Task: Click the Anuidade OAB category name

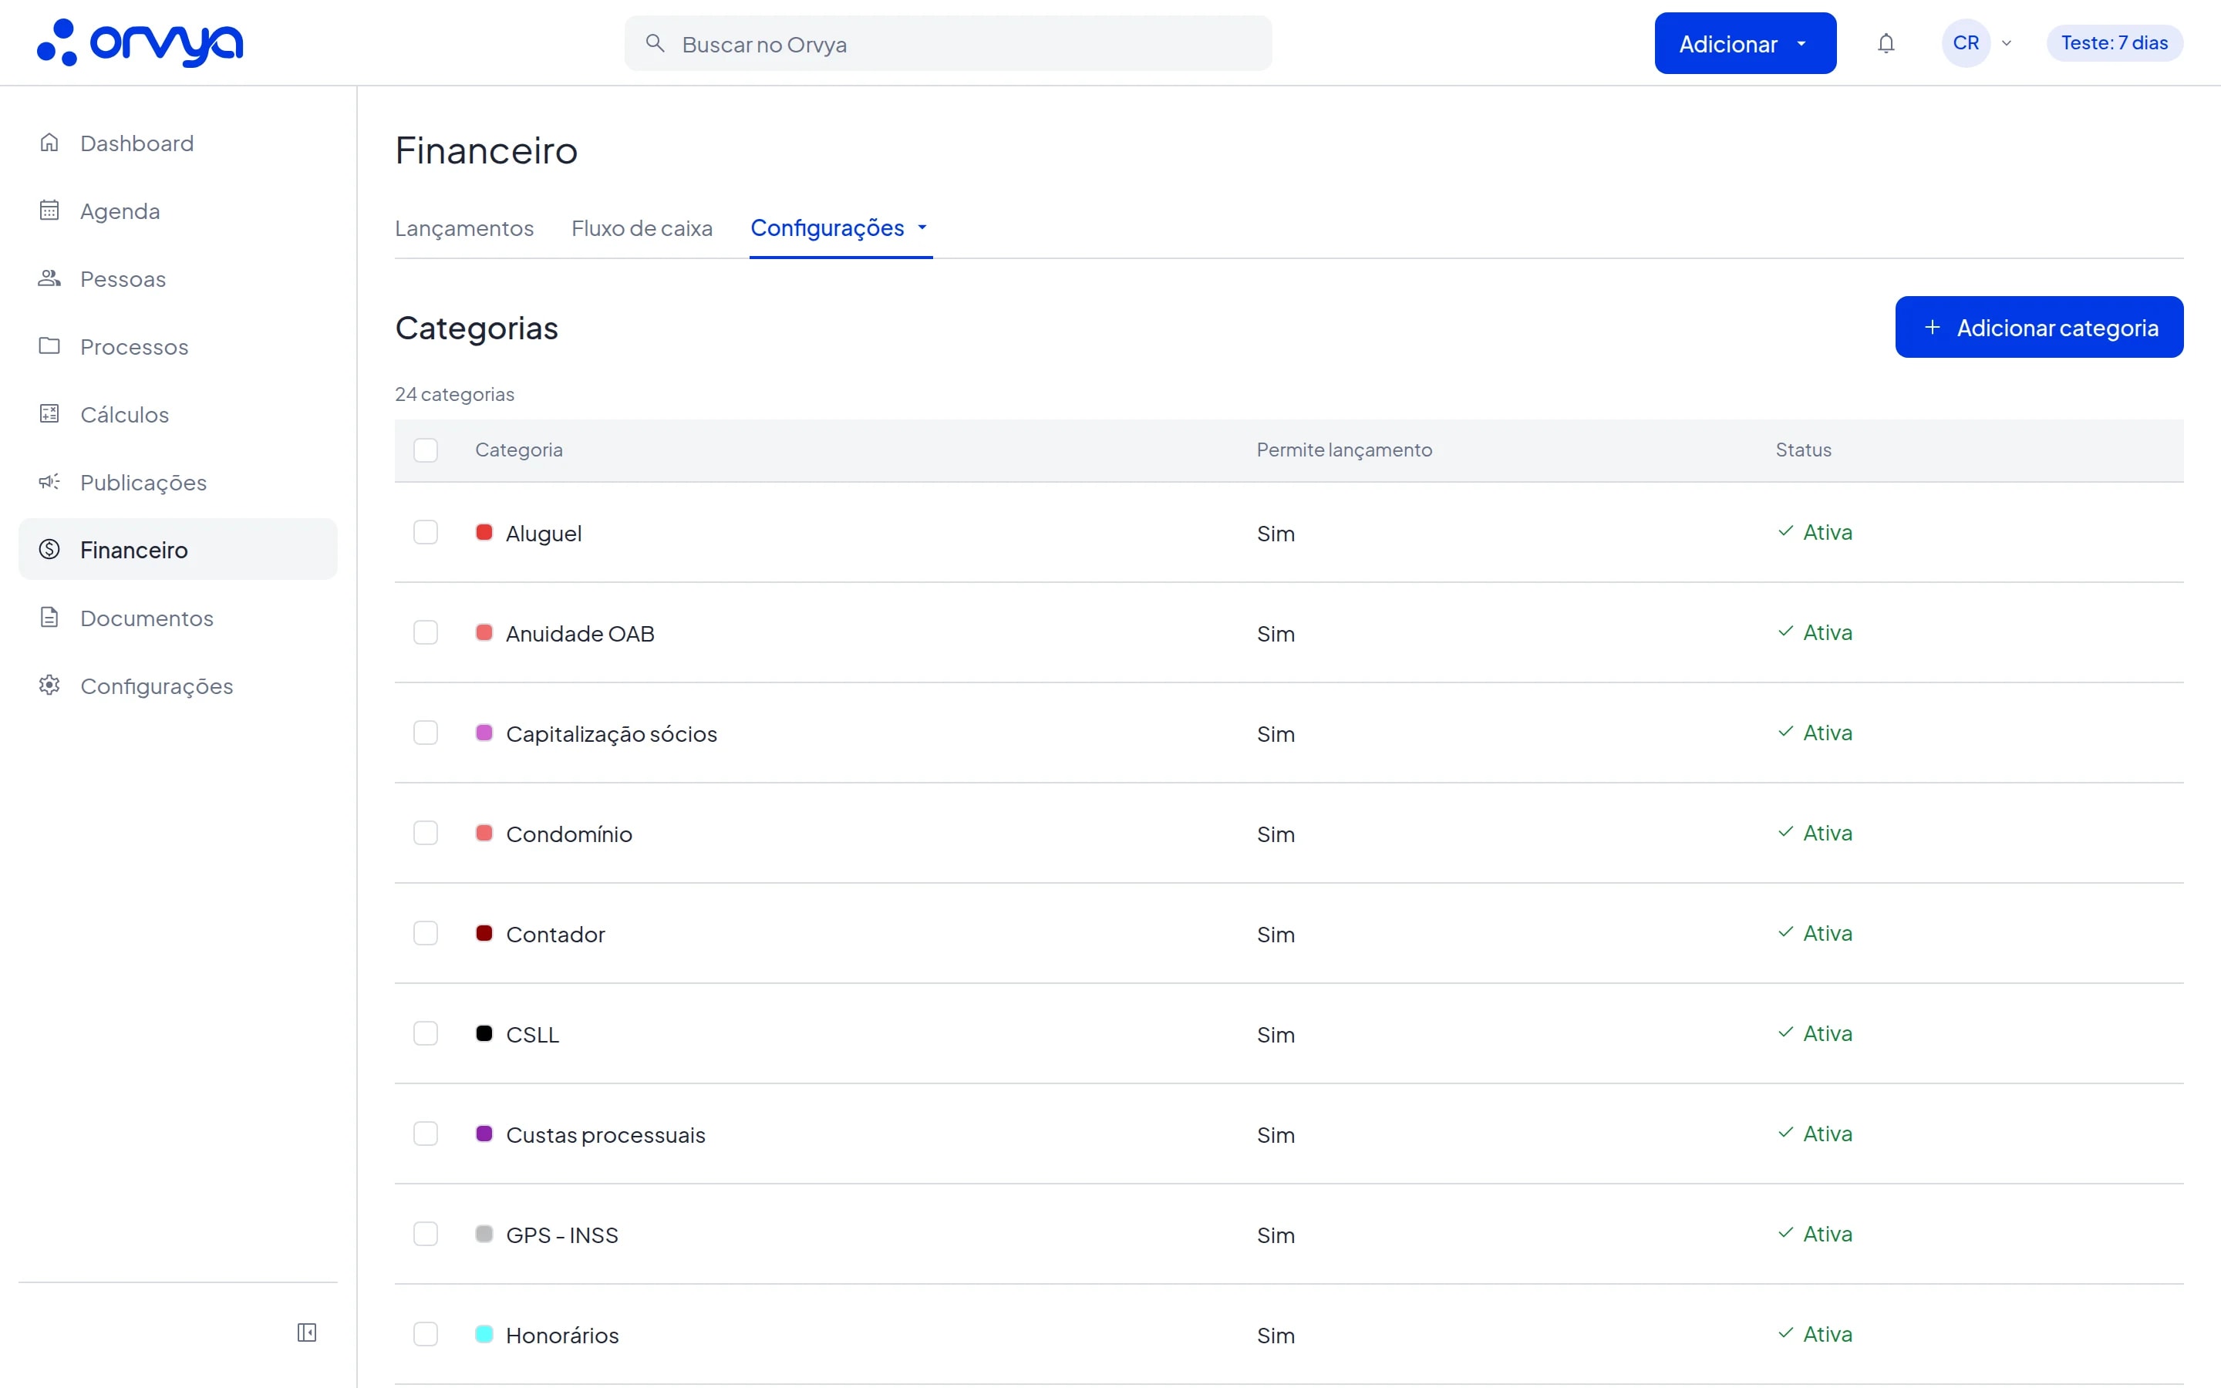Action: click(580, 633)
